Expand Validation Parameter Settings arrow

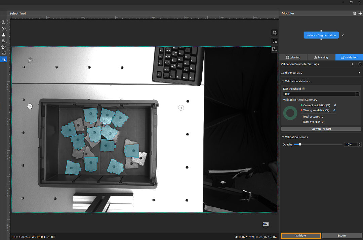[352, 64]
